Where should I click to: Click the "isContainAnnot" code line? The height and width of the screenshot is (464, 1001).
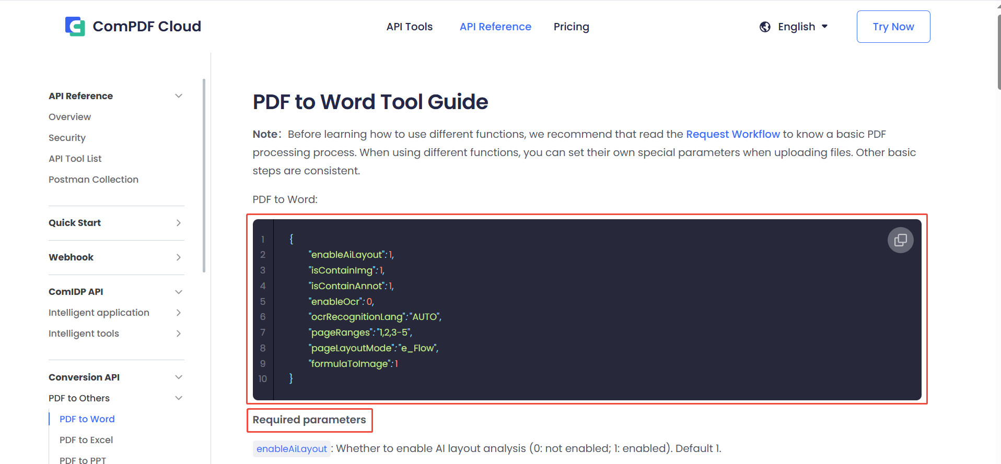coord(351,286)
